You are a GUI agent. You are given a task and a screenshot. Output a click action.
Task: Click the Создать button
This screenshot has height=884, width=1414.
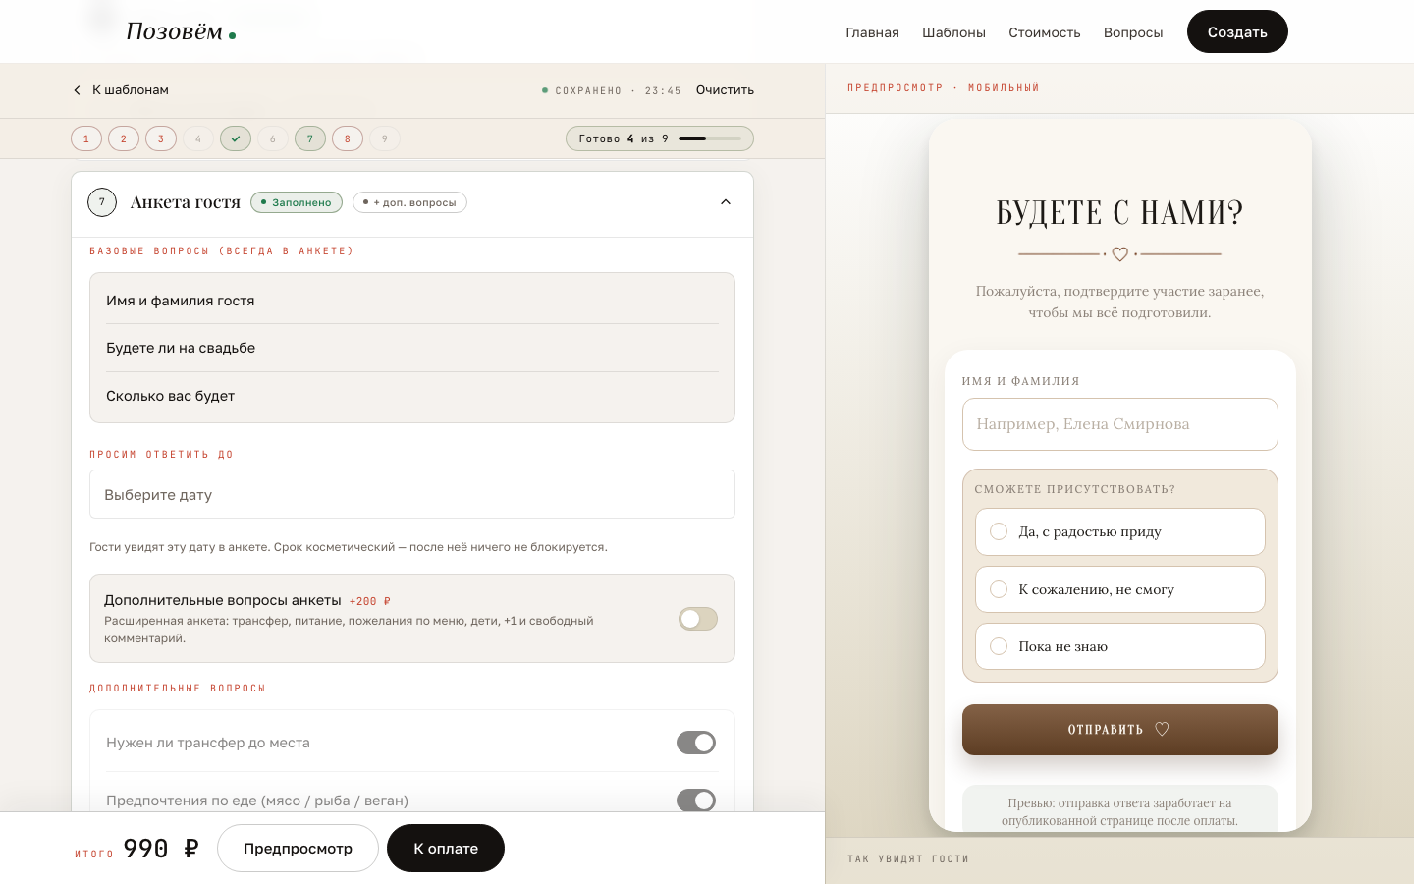[x=1237, y=31]
